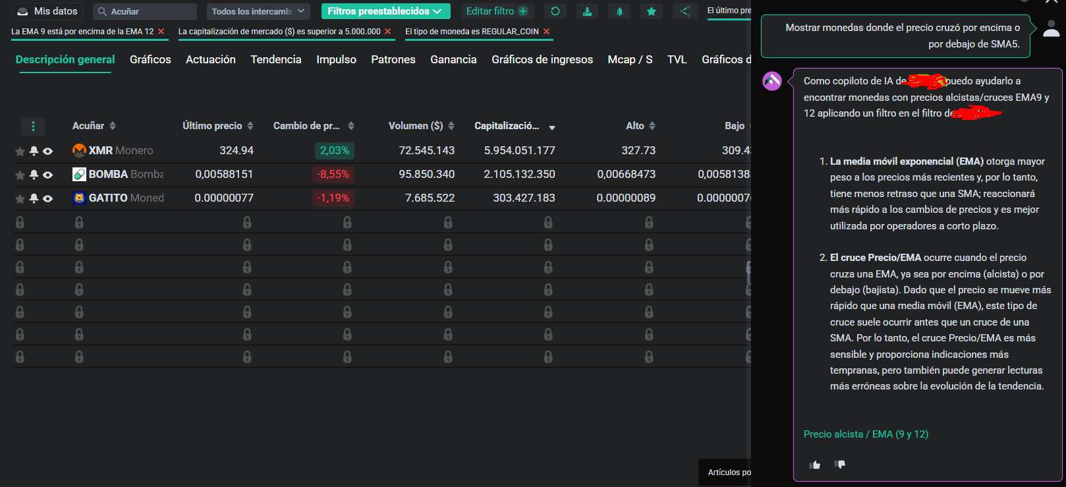This screenshot has width=1066, height=487.
Task: Remove the EMA 9 above EMA 12 filter
Action: point(161,31)
